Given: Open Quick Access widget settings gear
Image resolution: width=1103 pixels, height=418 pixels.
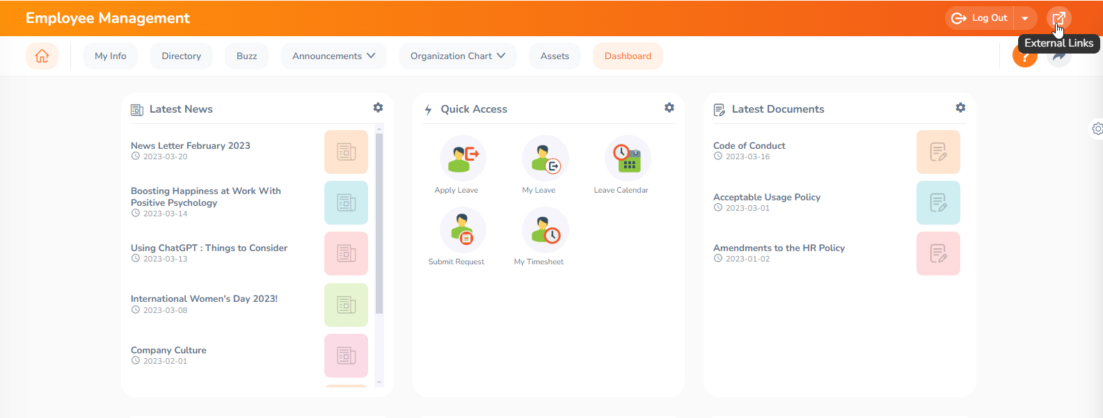Looking at the screenshot, I should [x=669, y=108].
